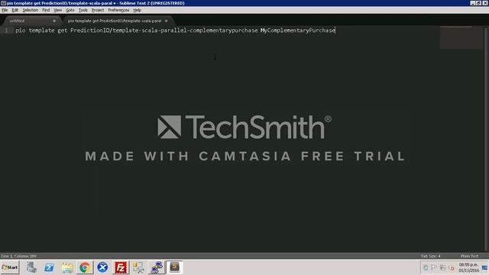Click the Show desktop icon at taskbar end
The width and height of the screenshot is (489, 275).
click(484, 267)
